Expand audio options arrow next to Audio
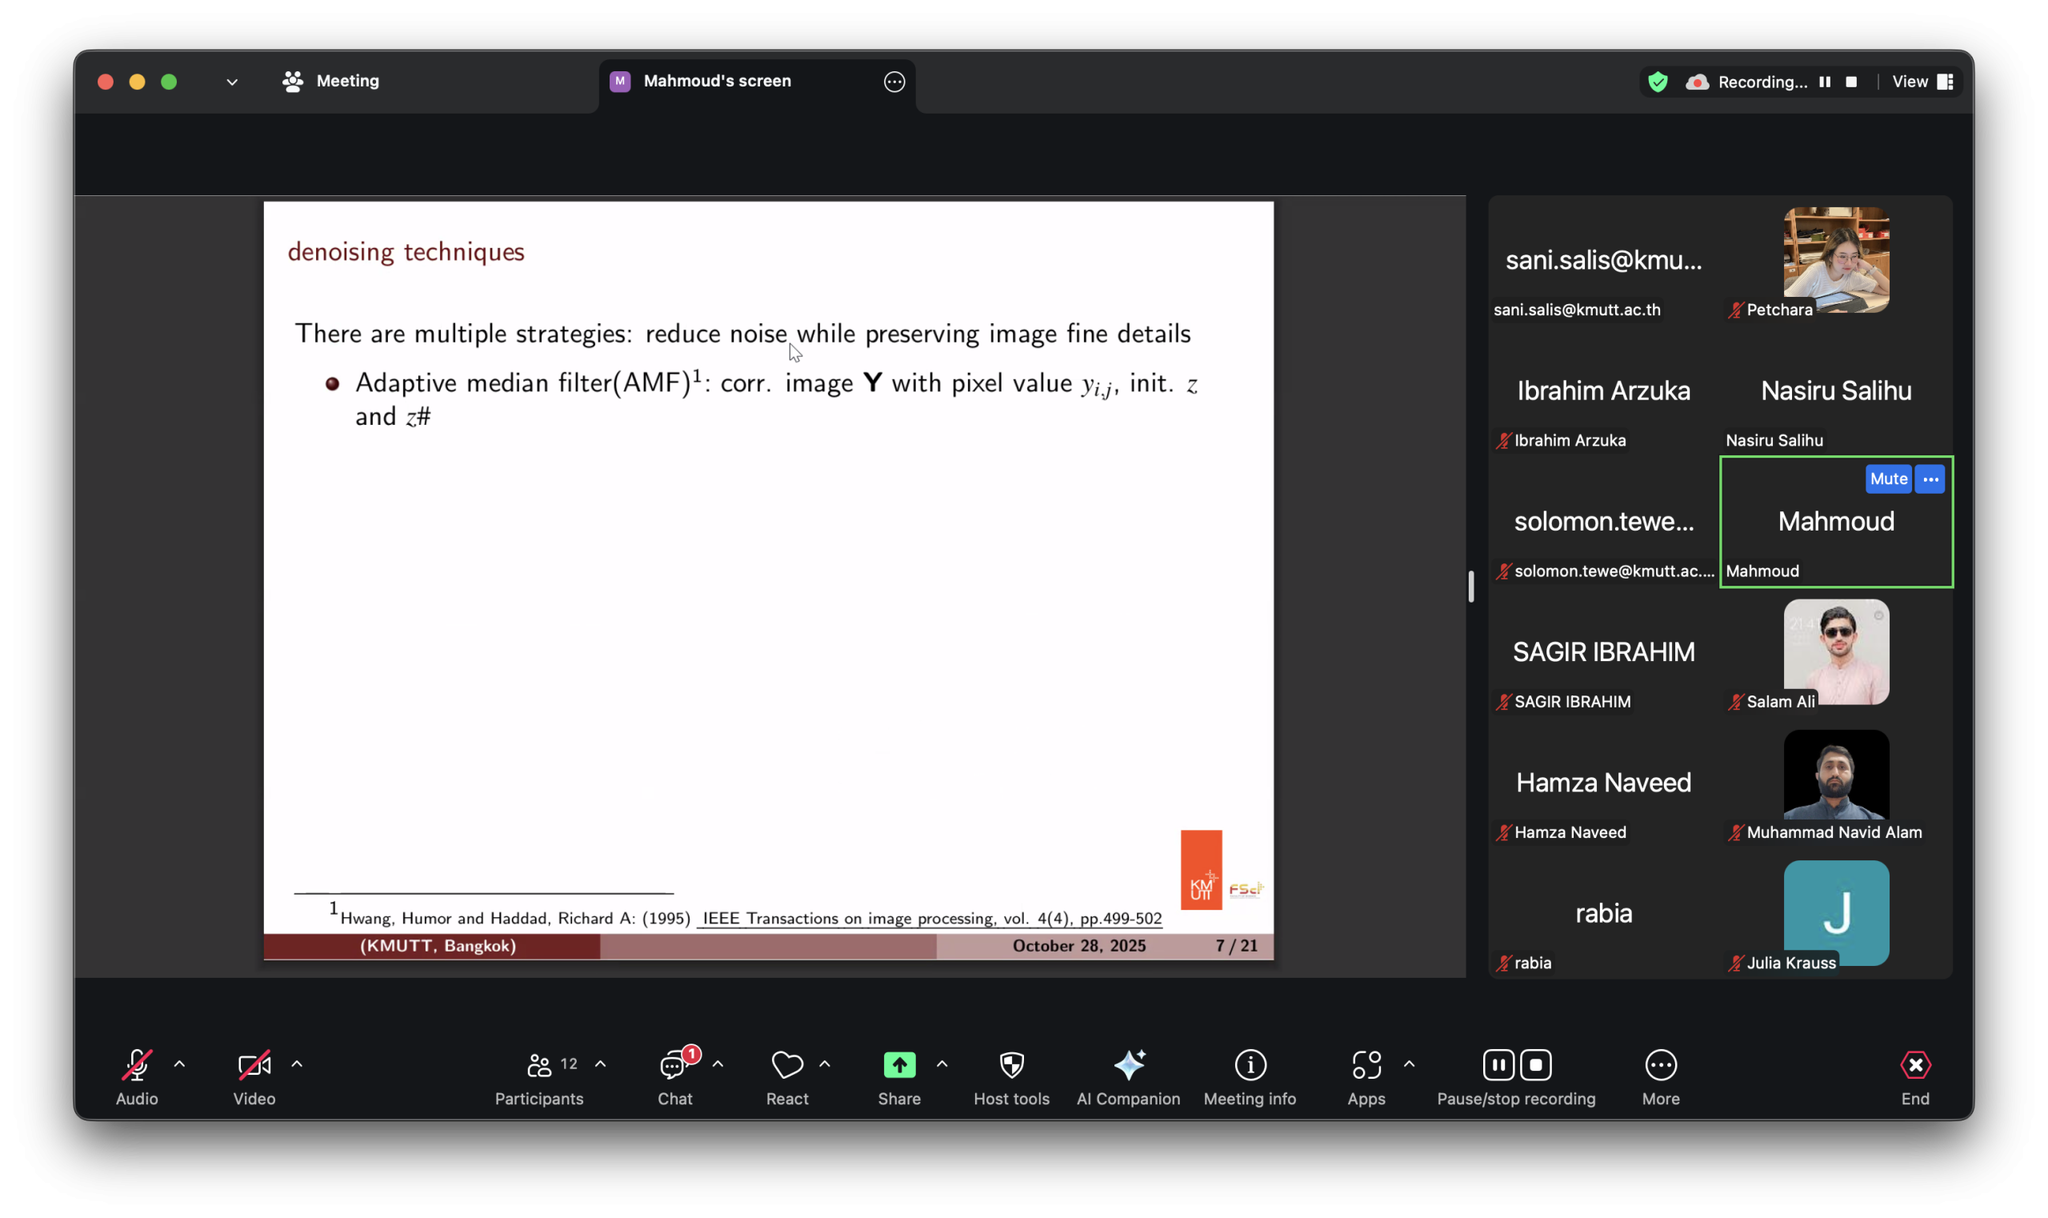This screenshot has width=2048, height=1218. (180, 1064)
